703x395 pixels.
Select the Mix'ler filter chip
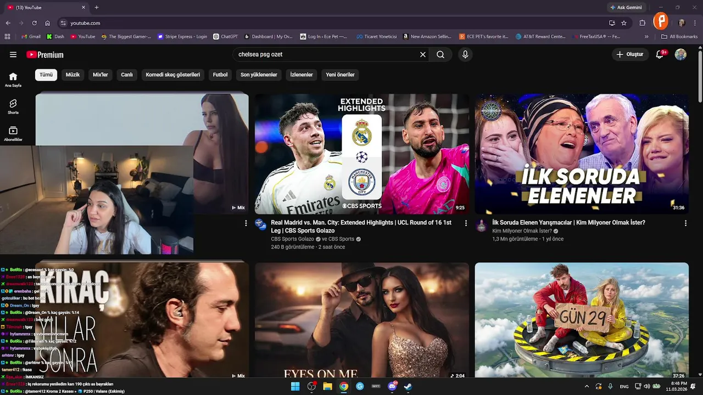[x=101, y=75]
